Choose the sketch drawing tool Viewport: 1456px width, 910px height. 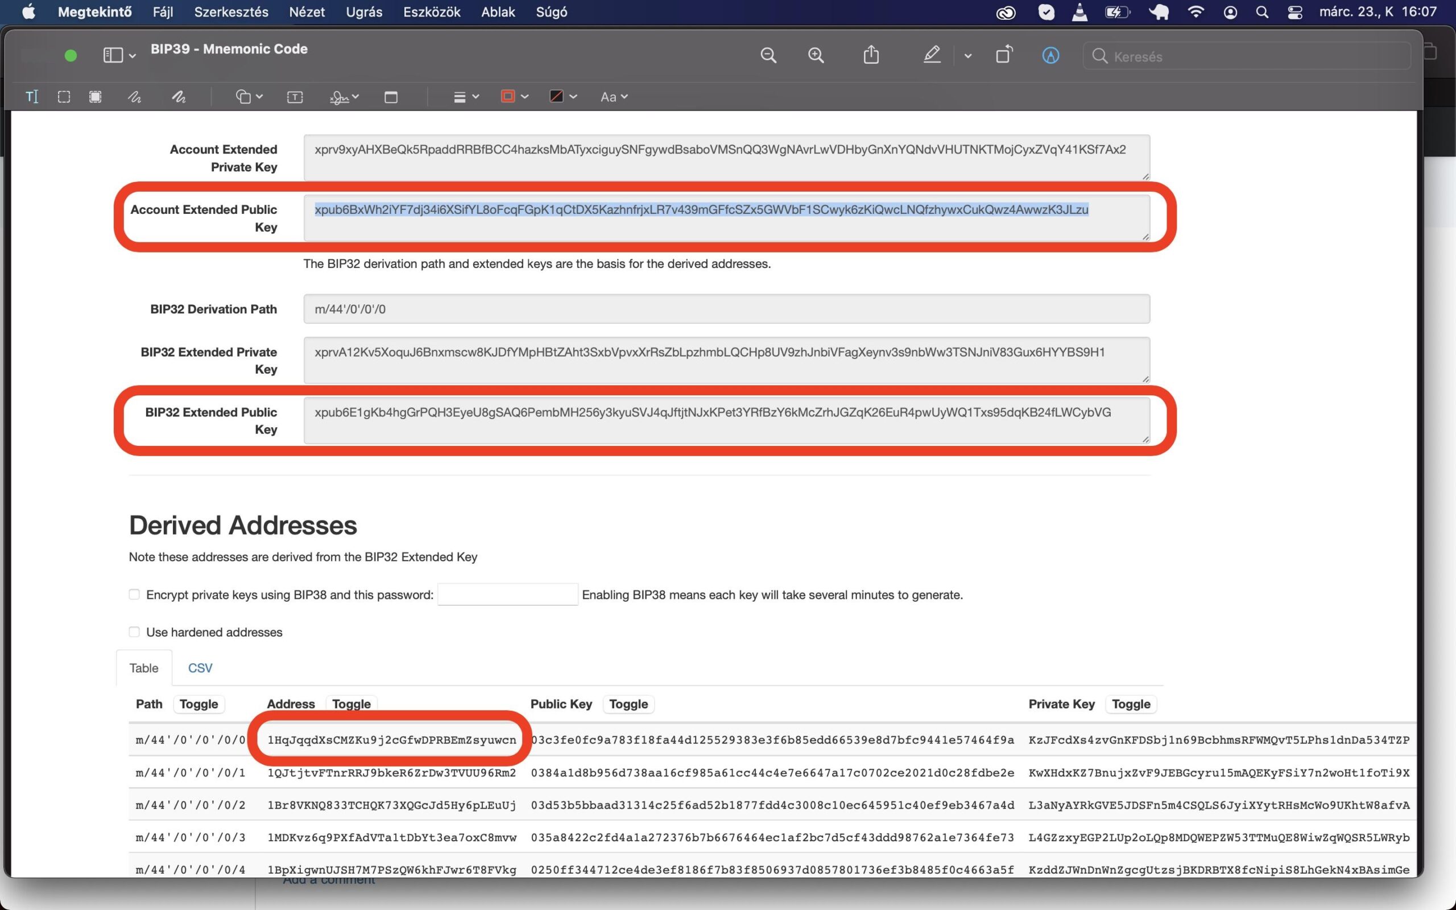coord(134,97)
